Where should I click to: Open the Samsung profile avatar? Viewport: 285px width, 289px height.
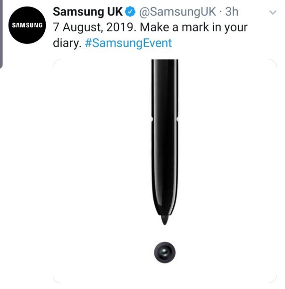27,25
